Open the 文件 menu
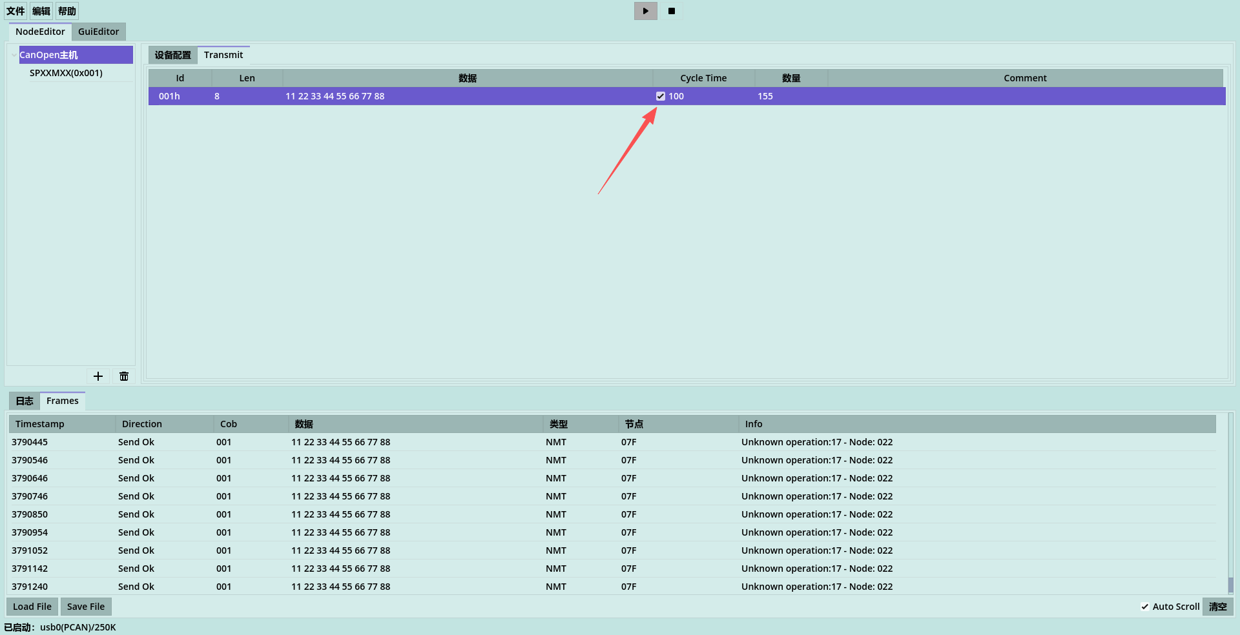The width and height of the screenshot is (1240, 635). pos(15,11)
